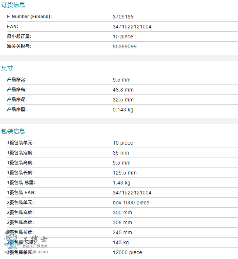Click the 包装信息 section heading
Image resolution: width=238 pixels, height=259 pixels.
(13, 131)
